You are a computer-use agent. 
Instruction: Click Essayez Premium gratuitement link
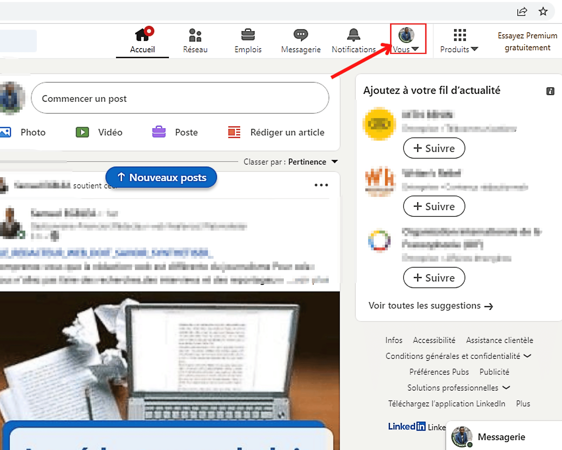tap(527, 42)
